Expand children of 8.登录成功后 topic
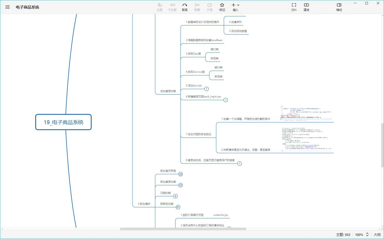 (x=239, y=164)
